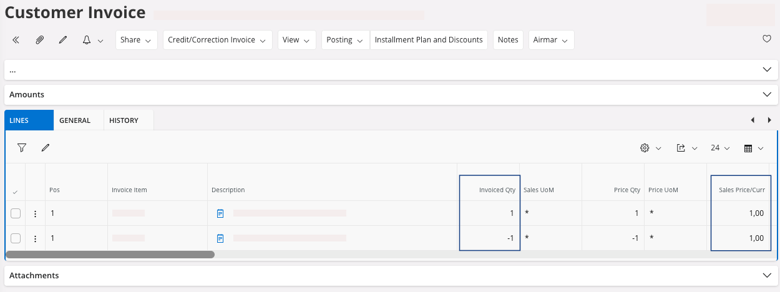Click the bell notification icon
Viewport: 780px width, 292px height.
click(87, 40)
